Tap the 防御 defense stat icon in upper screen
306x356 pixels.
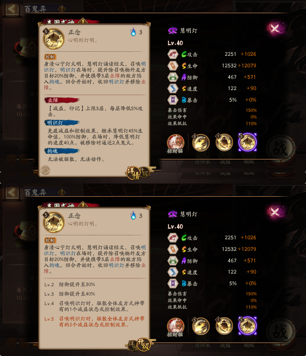pos(173,77)
